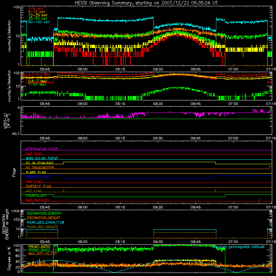
Task: Click the GOES-11 [W m-2] axis label
Action: tap(7, 121)
